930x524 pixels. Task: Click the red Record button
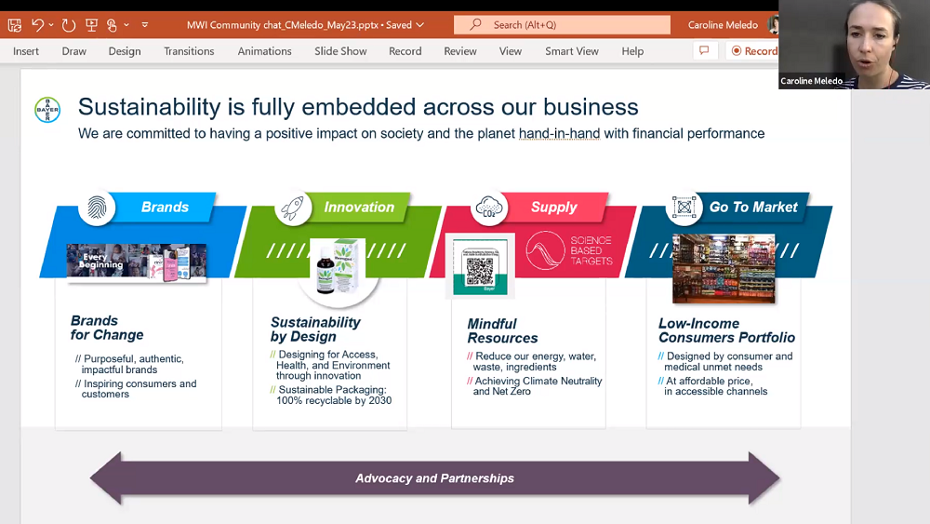click(752, 51)
